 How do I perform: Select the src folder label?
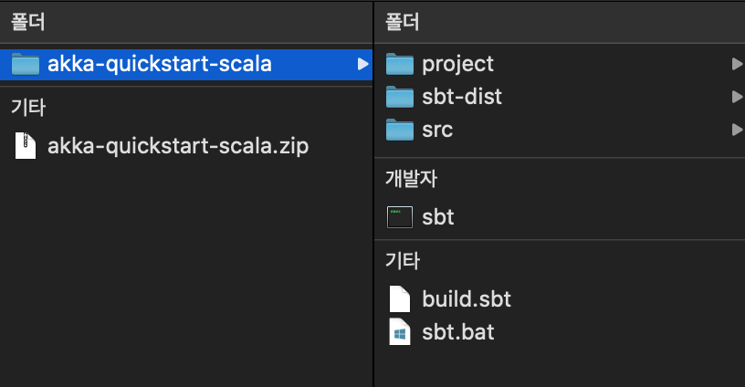point(437,130)
